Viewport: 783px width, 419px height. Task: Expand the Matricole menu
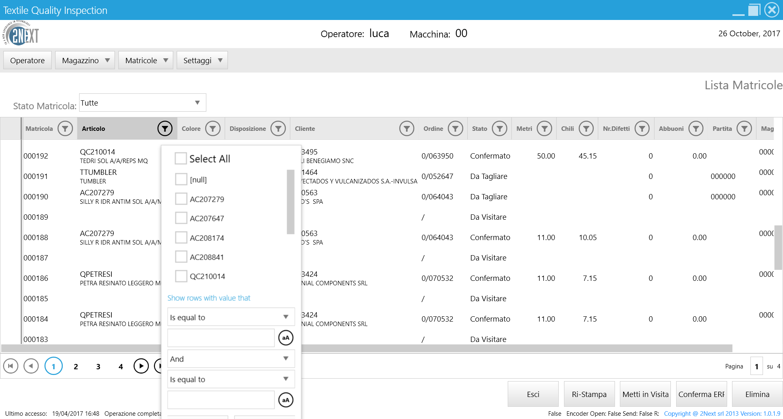coord(146,60)
